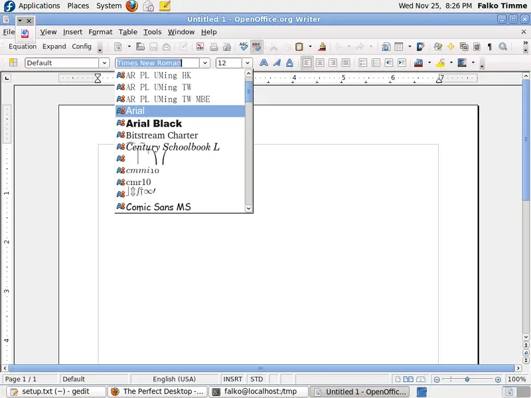Expand the Paste dropdown arrow
The height and width of the screenshot is (398, 531).
(x=310, y=46)
